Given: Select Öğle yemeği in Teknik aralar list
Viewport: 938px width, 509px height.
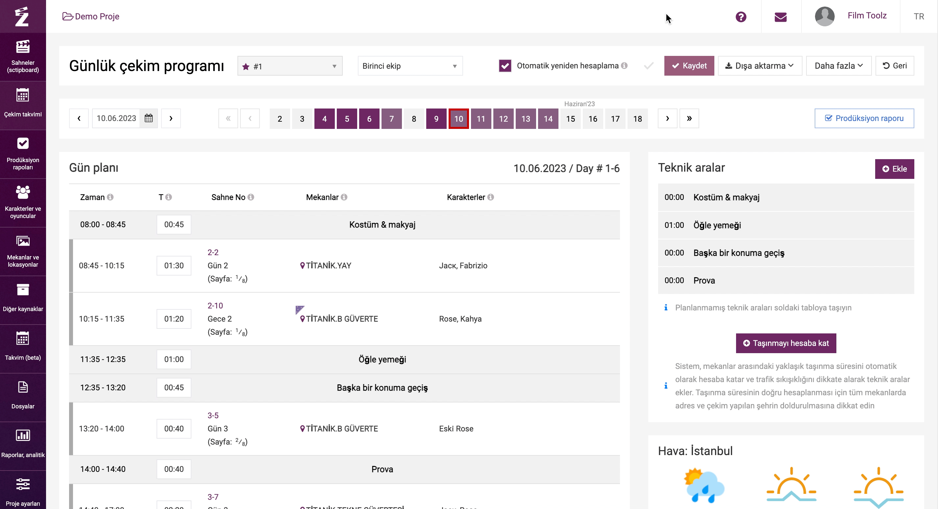Looking at the screenshot, I should click(786, 225).
